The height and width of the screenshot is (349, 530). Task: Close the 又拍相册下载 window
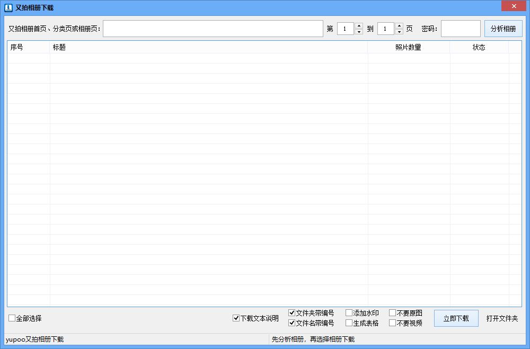(x=514, y=6)
